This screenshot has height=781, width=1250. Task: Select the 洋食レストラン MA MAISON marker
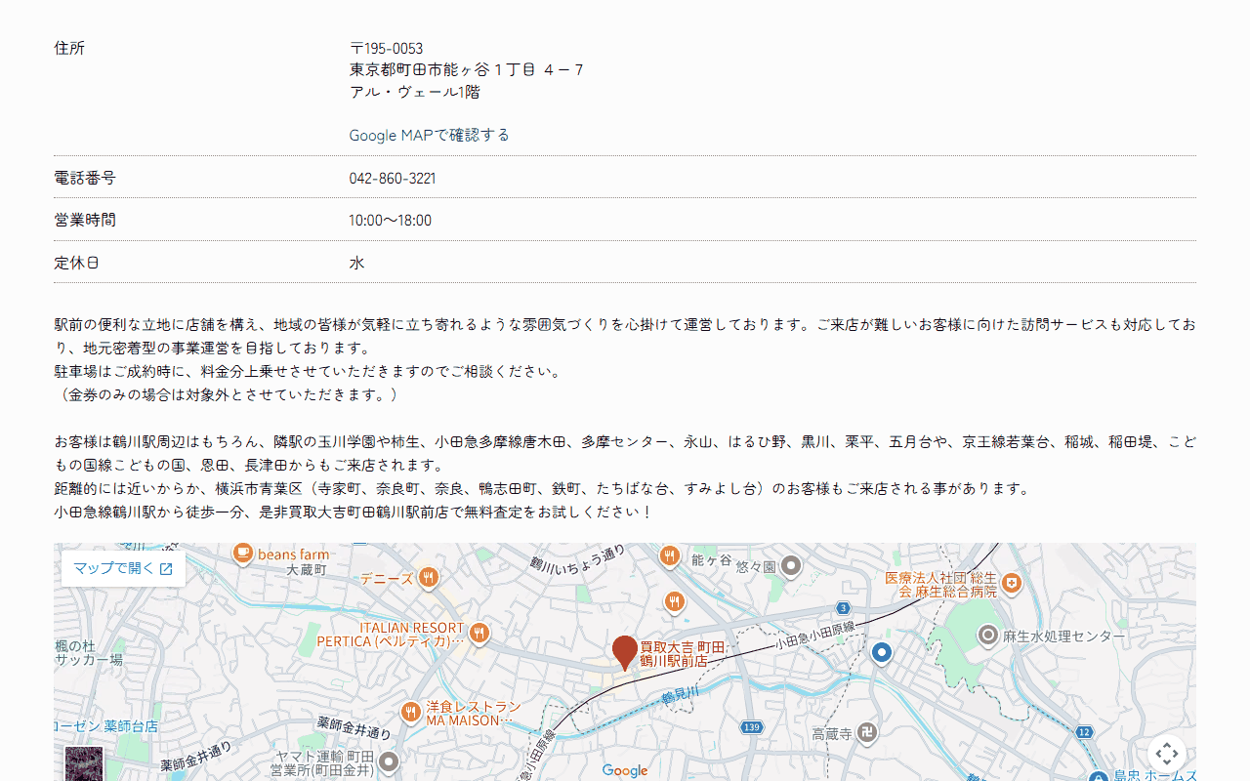point(411,712)
